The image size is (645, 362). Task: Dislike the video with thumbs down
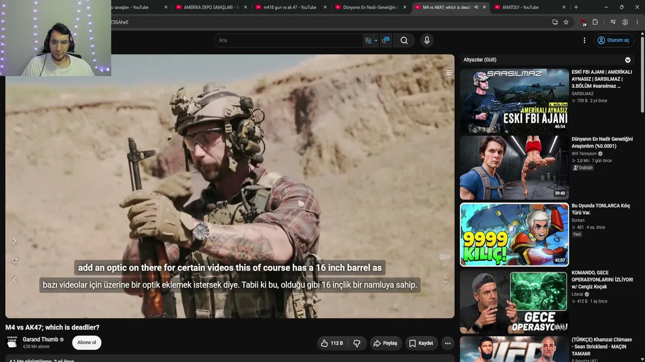point(357,343)
